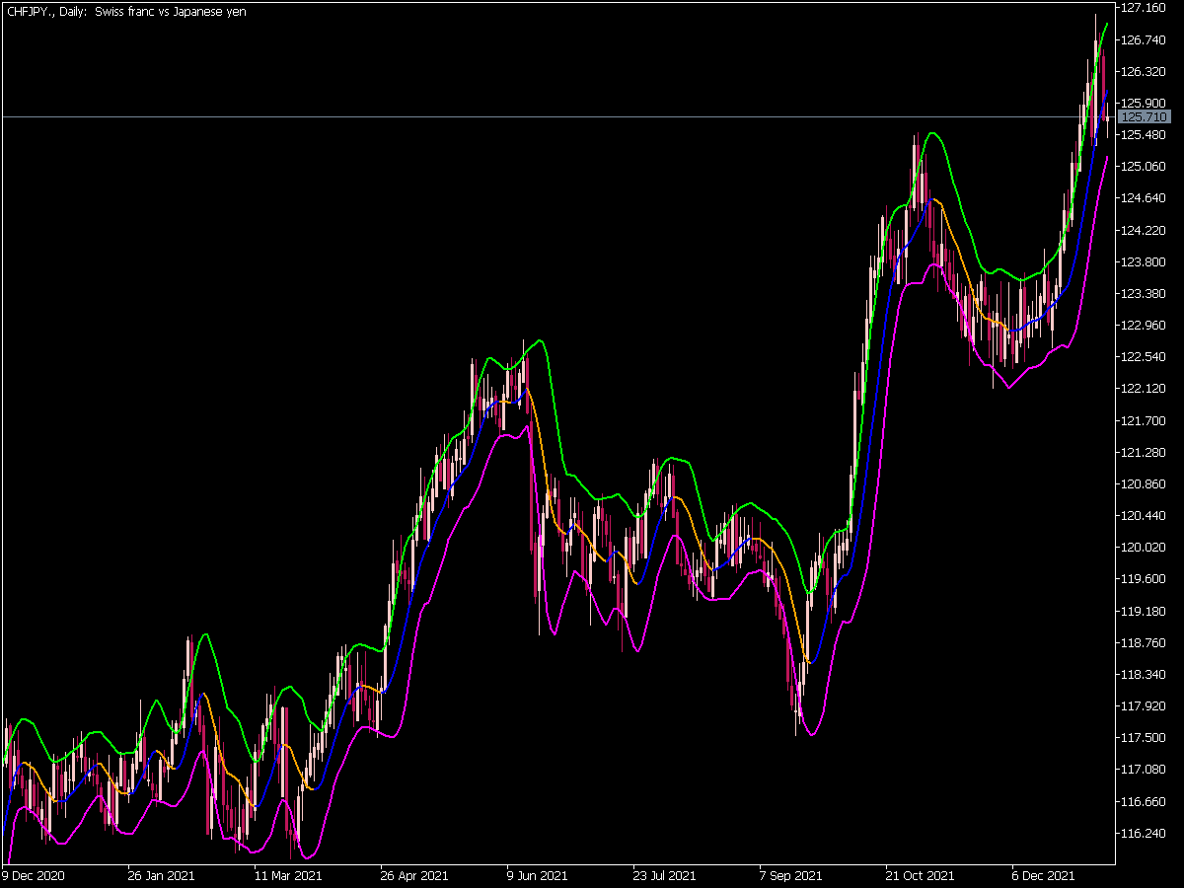Click price level 119.180 on the scale
Image resolution: width=1184 pixels, height=888 pixels.
[1145, 612]
